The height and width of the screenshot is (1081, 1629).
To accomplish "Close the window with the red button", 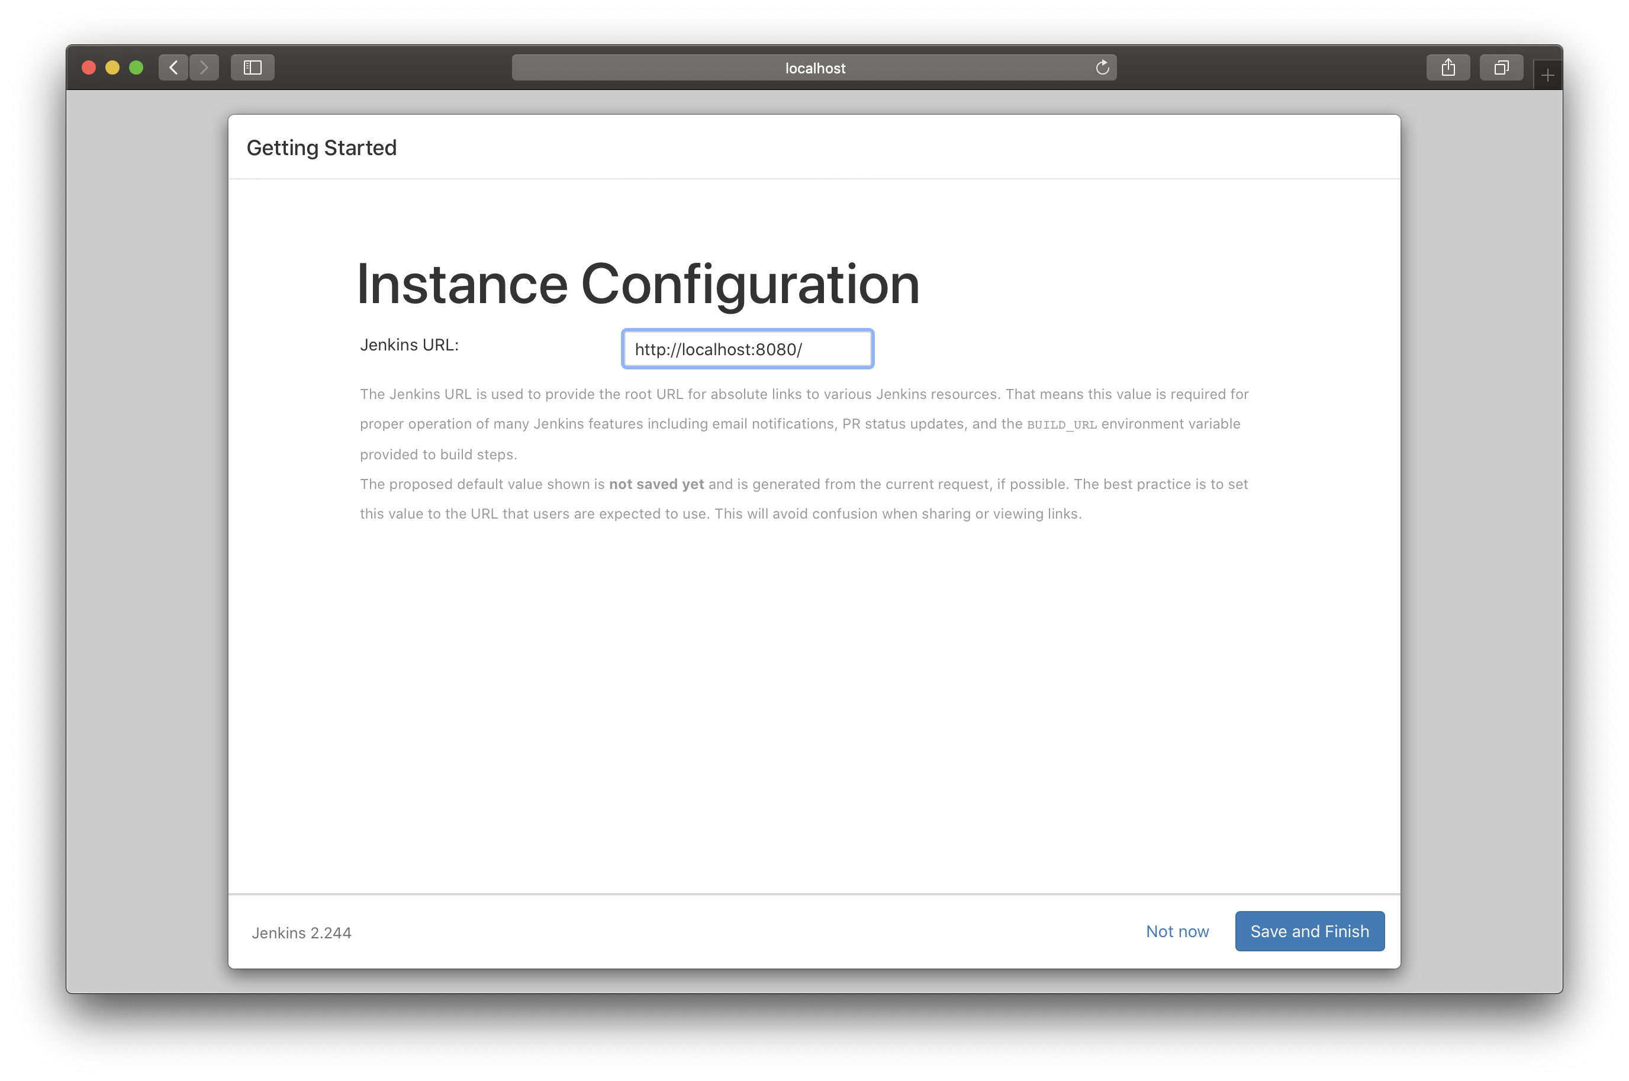I will [x=89, y=67].
